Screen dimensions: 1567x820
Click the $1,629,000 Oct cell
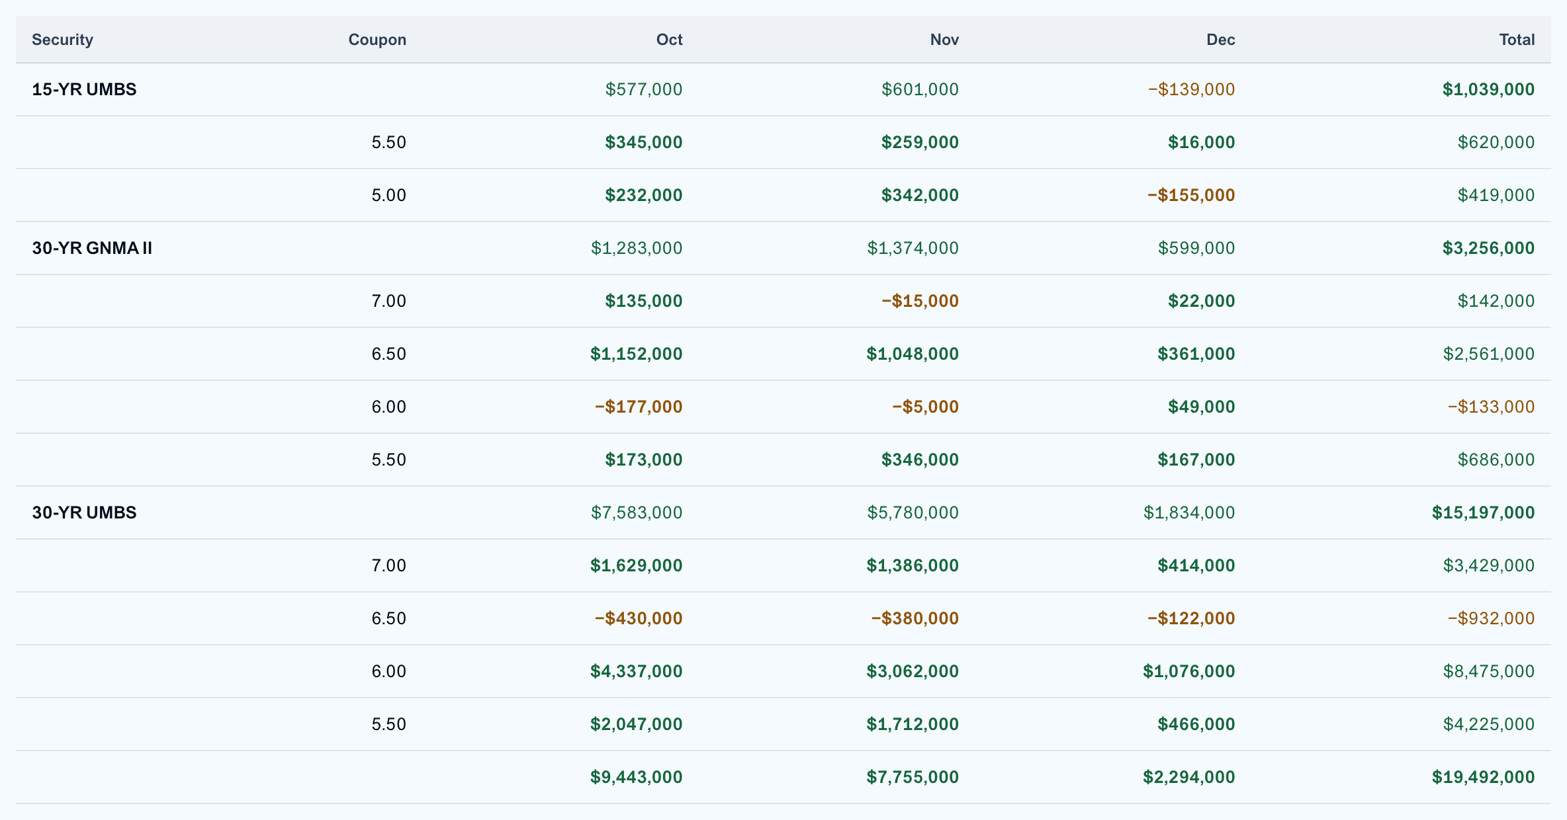636,565
